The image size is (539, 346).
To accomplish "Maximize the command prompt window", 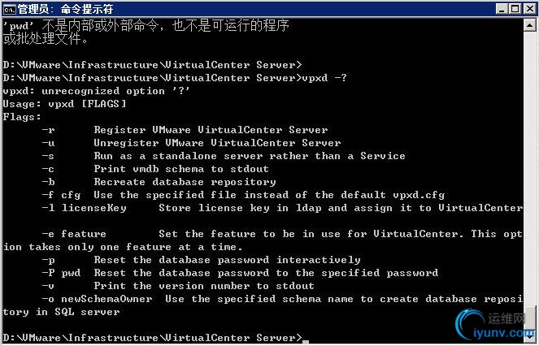I will click(515, 9).
